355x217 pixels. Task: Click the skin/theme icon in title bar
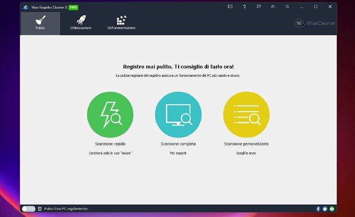click(x=273, y=6)
